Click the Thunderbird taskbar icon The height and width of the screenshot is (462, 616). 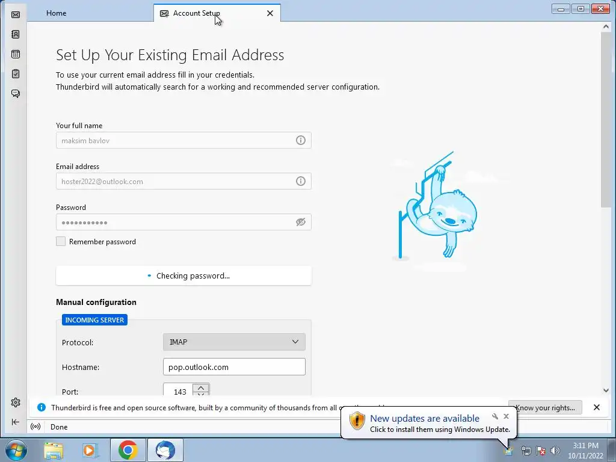click(x=165, y=450)
